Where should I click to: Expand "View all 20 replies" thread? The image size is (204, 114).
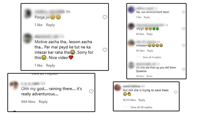[141, 107]
